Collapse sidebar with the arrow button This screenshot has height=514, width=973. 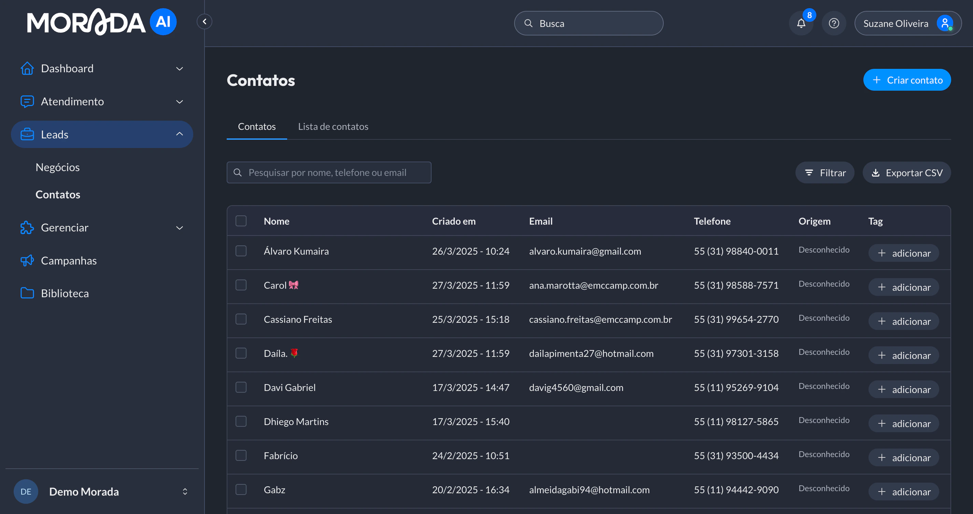[x=205, y=21]
